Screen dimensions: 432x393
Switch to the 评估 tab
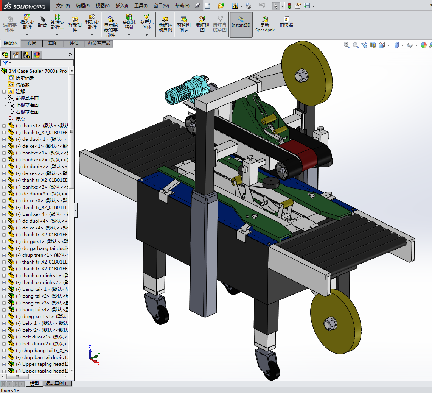[x=74, y=43]
